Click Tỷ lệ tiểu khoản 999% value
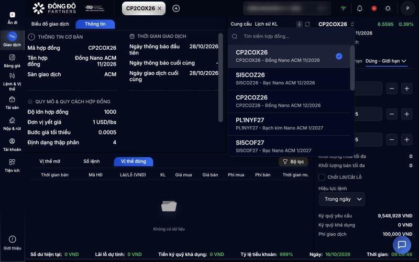The image size is (419, 262). click(x=286, y=254)
